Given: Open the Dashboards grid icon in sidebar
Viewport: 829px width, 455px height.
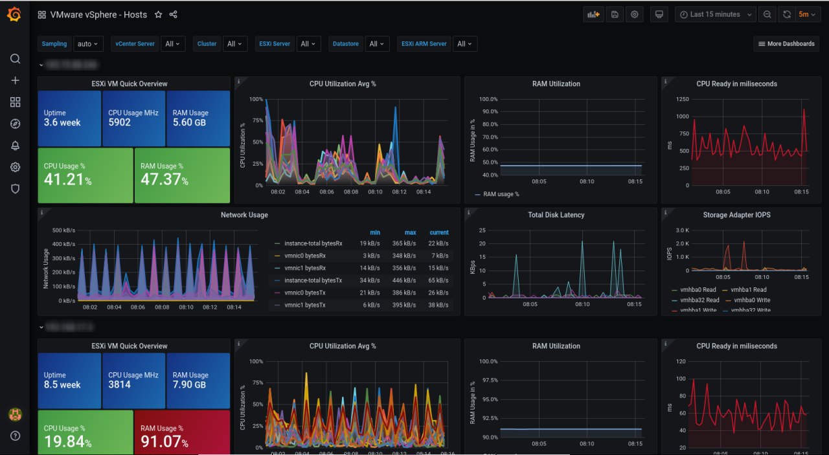Looking at the screenshot, I should pos(16,102).
